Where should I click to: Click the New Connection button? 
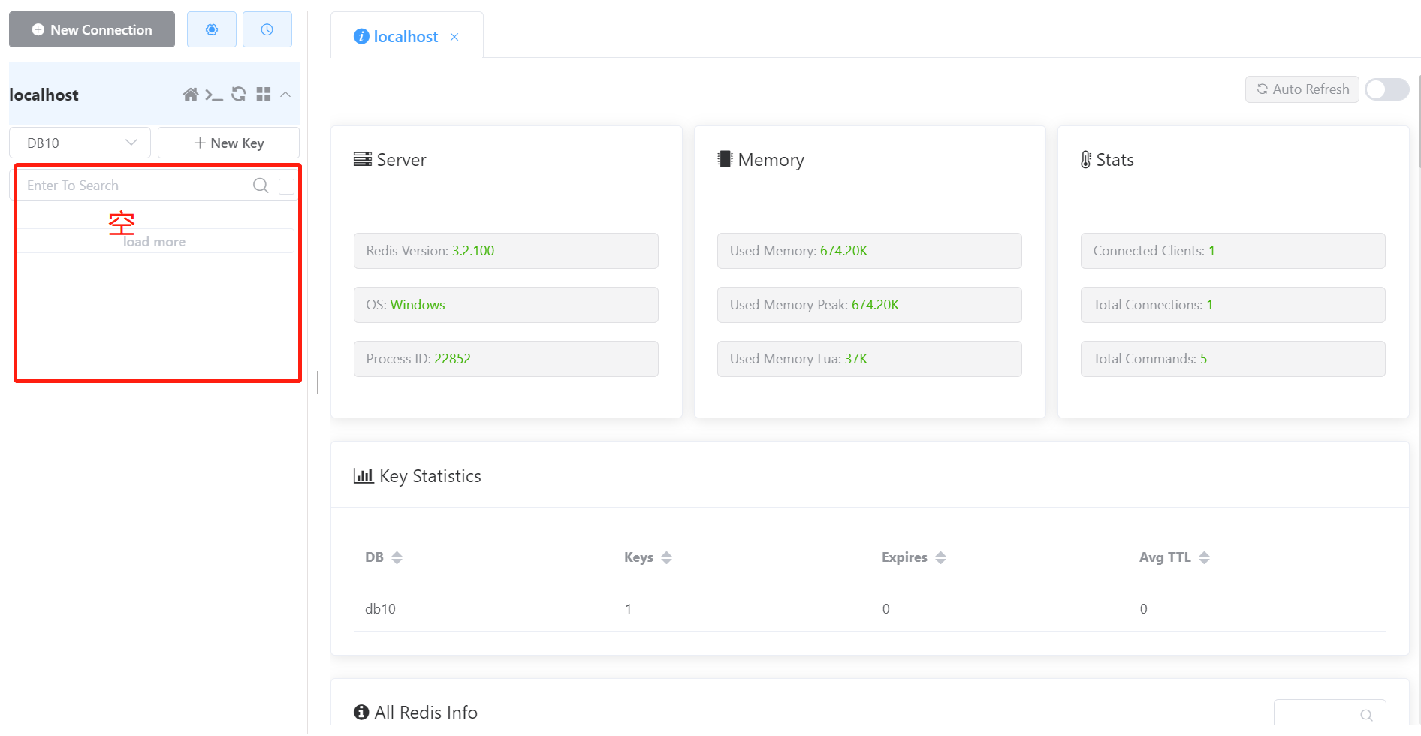92,29
